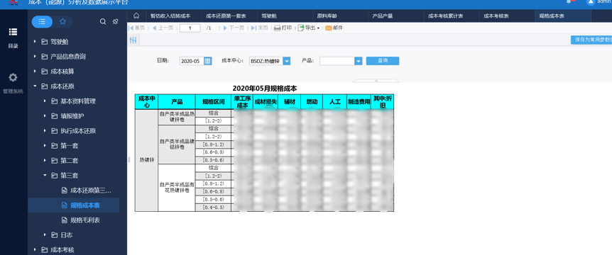Open the date picker calendar icon

coord(207,61)
